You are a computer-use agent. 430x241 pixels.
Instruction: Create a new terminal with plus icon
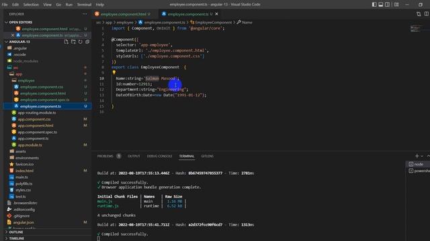coord(417,156)
